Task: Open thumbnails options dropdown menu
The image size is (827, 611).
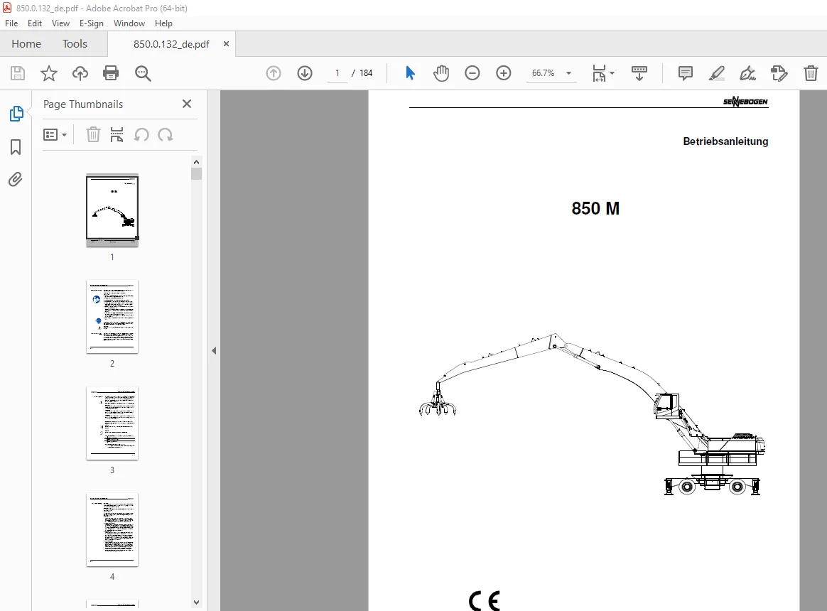Action: point(55,135)
